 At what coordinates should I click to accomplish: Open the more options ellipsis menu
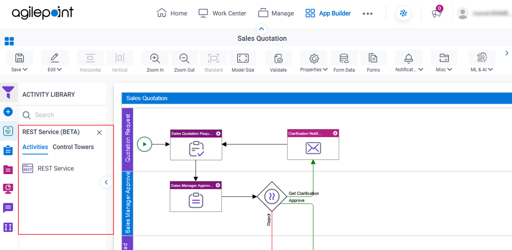tap(368, 14)
